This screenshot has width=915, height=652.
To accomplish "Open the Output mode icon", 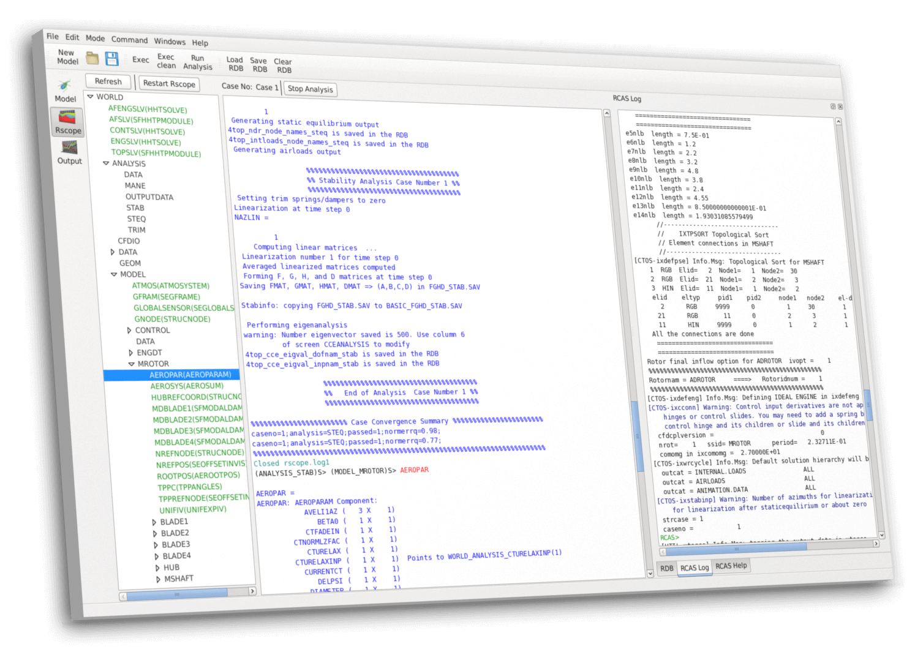I will click(x=69, y=152).
